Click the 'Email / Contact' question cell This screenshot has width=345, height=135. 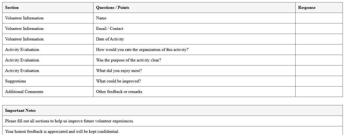coord(110,29)
